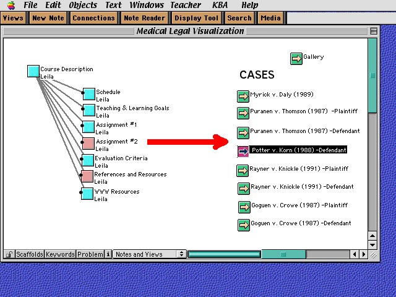
Task: Create a note with New Note button
Action: (x=48, y=18)
